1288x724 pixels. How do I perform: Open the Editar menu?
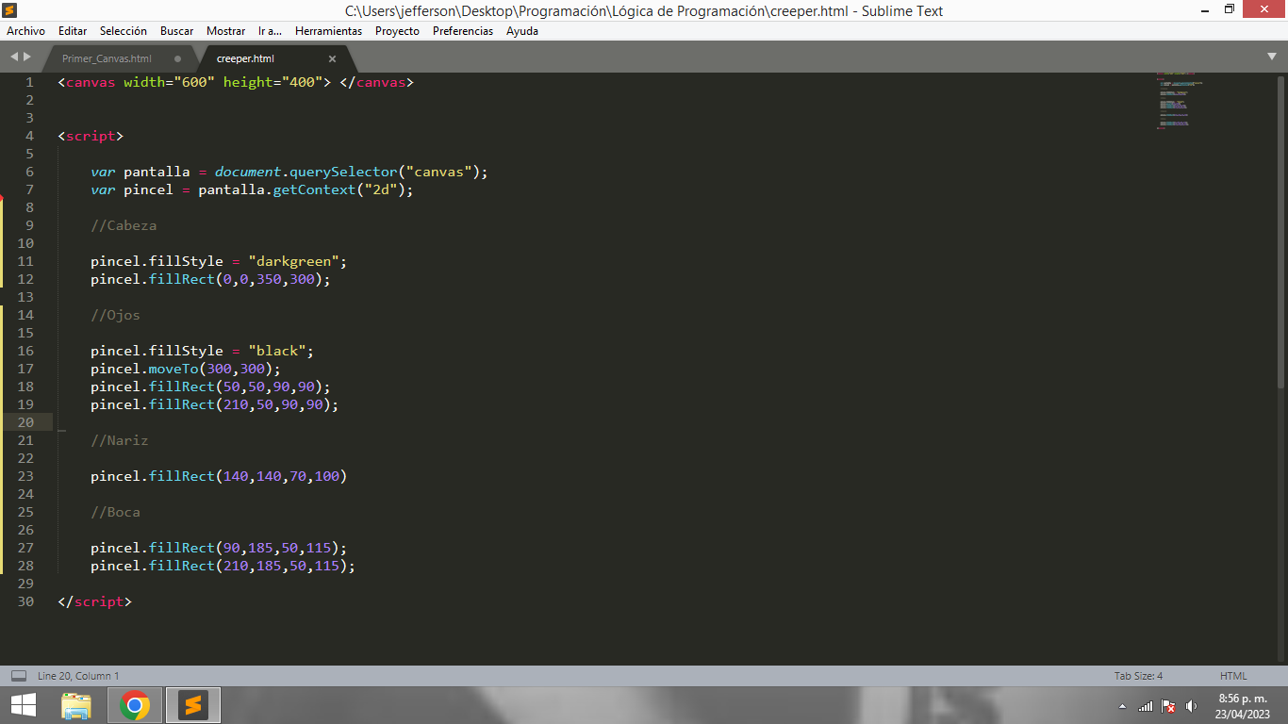pyautogui.click(x=73, y=31)
